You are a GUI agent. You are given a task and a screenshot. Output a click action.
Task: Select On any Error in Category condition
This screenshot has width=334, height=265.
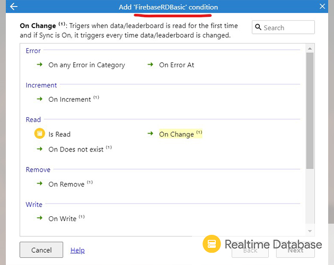tap(86, 65)
